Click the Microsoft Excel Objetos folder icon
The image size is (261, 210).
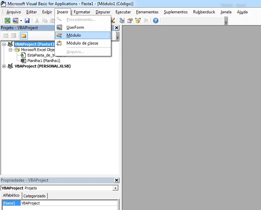(17, 50)
